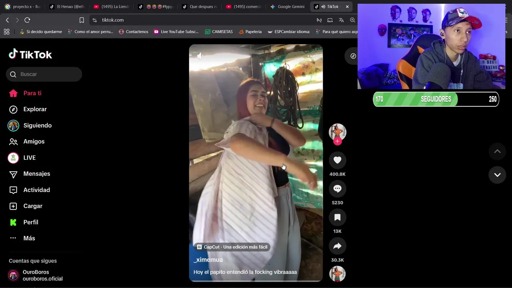Open site settings icon in address bar
512x288 pixels.
pyautogui.click(x=94, y=20)
